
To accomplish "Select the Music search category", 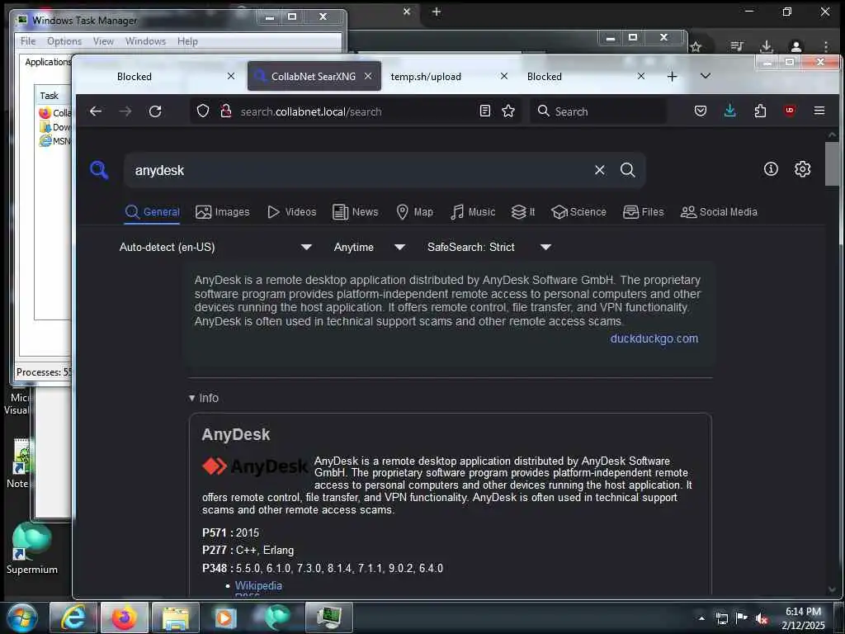I will pos(473,212).
